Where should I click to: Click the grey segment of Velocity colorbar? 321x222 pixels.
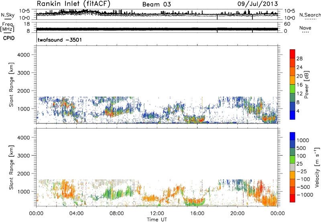(293, 167)
